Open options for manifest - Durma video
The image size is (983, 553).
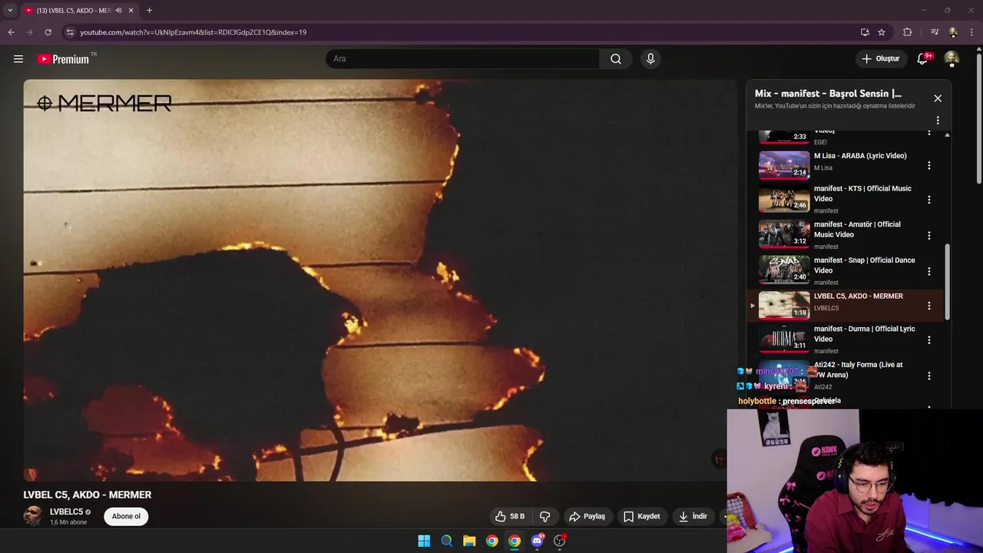pyautogui.click(x=928, y=340)
